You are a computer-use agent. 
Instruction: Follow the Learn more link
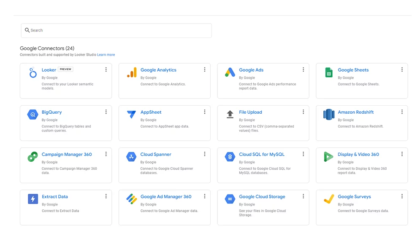106,55
